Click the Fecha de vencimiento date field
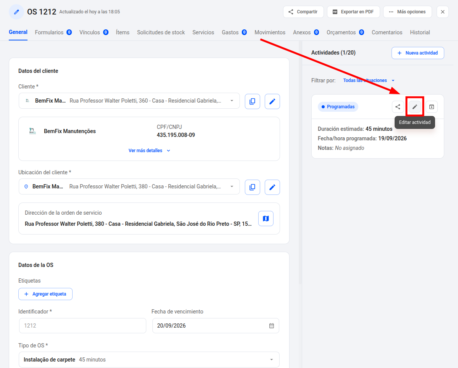Screen dimensions: 458x368 (215, 326)
